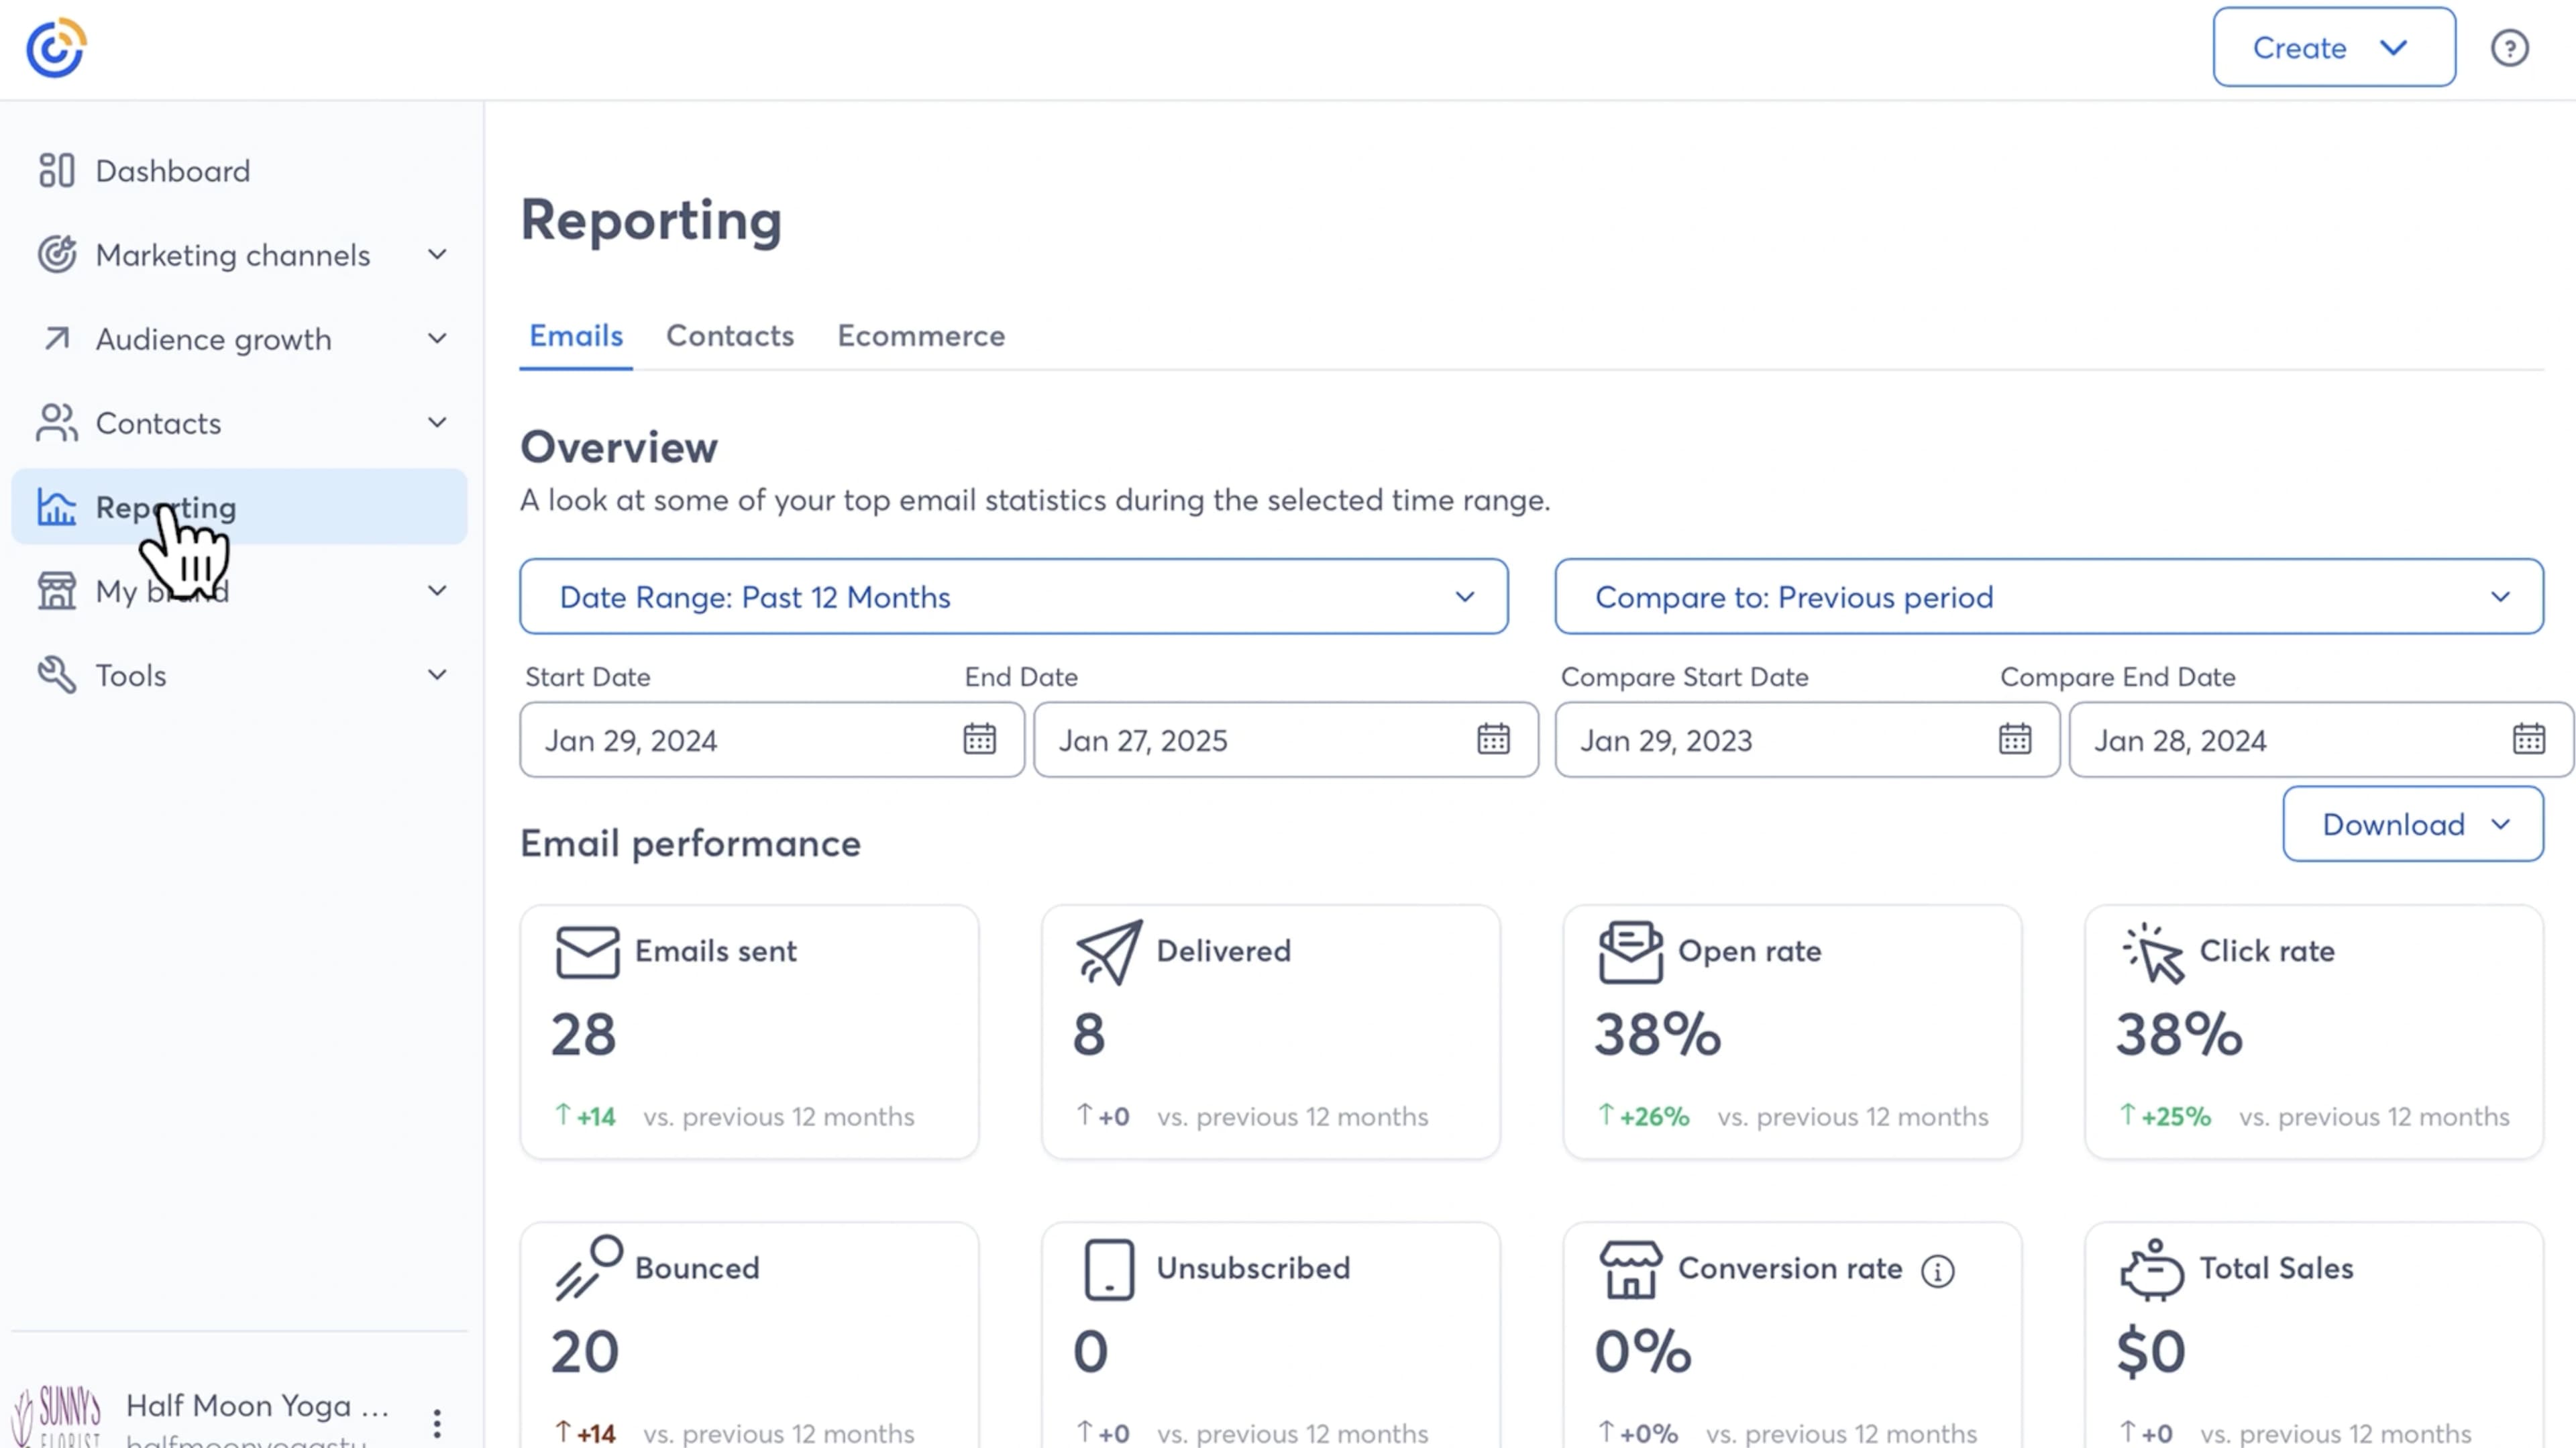Open the account three-dot menu icon
The image size is (2576, 1448).
437,1423
